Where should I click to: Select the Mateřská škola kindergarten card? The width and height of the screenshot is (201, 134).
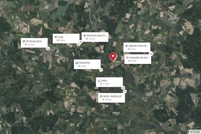tap(95, 37)
